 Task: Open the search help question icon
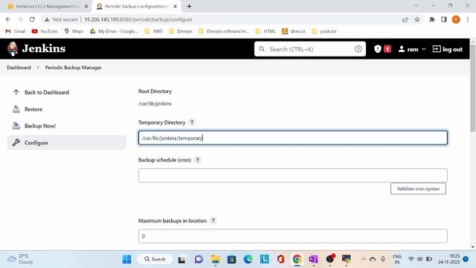click(x=358, y=49)
